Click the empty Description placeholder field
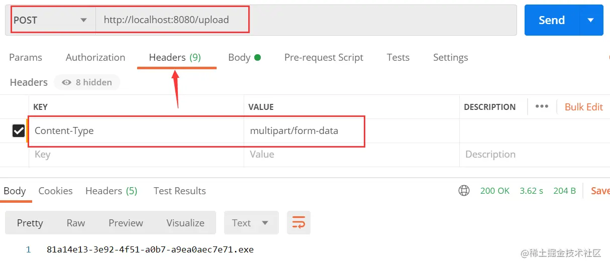Viewport: 610px width, 267px height. point(535,155)
